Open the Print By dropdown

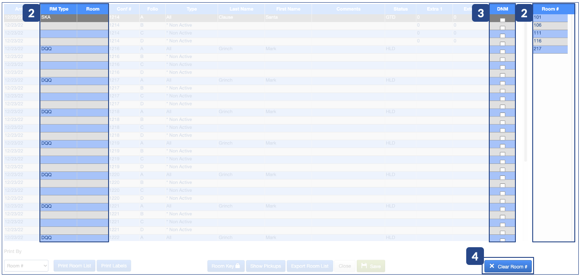click(26, 266)
